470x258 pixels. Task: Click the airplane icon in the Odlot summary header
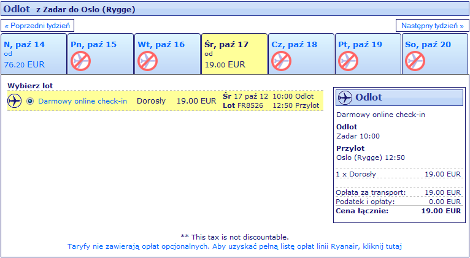pyautogui.click(x=345, y=97)
